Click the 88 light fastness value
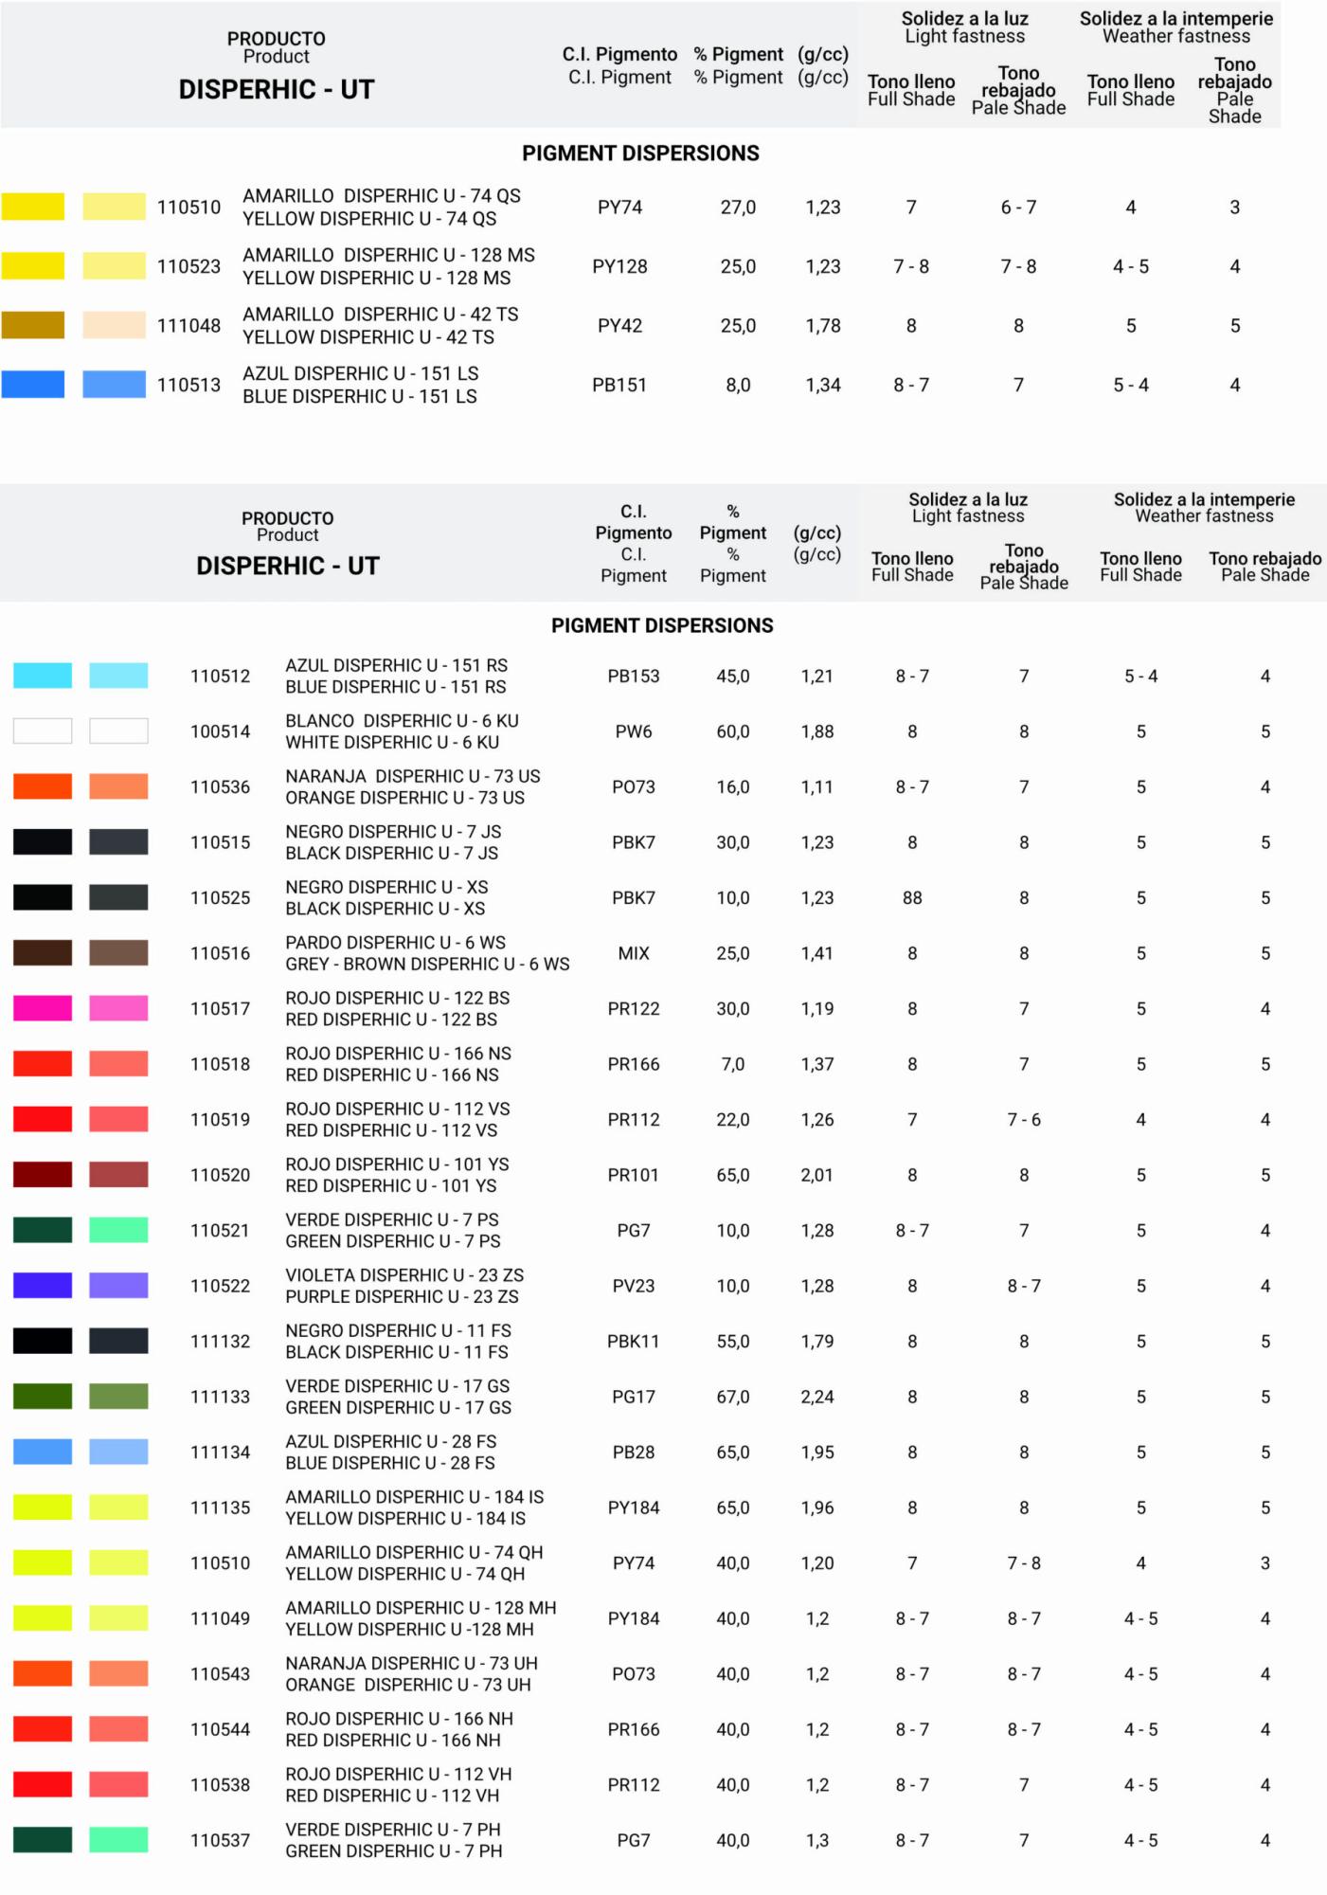 tap(912, 898)
